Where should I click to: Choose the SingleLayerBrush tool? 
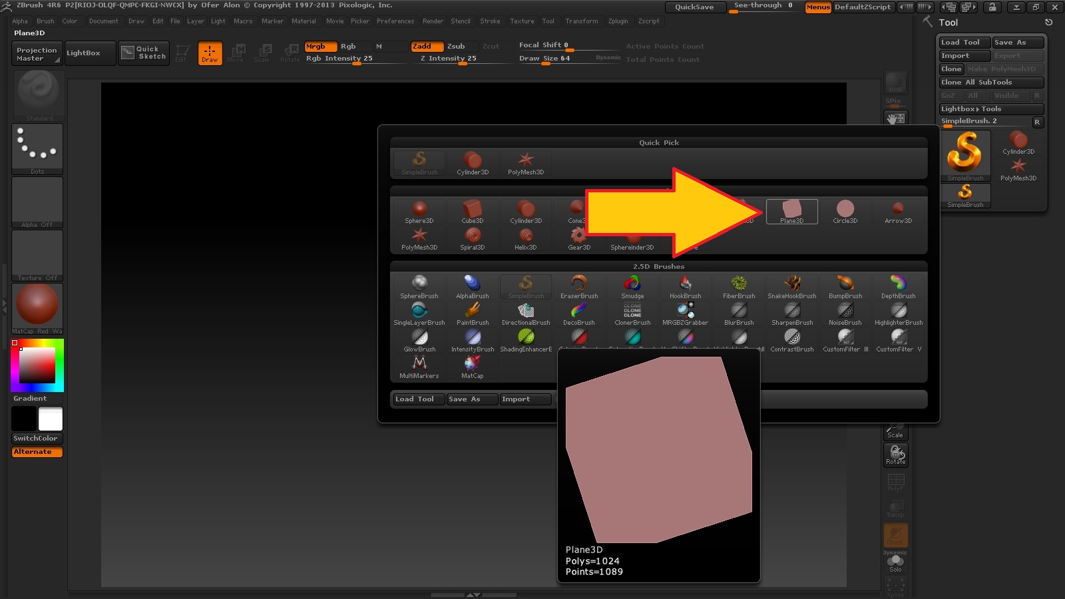tap(419, 313)
